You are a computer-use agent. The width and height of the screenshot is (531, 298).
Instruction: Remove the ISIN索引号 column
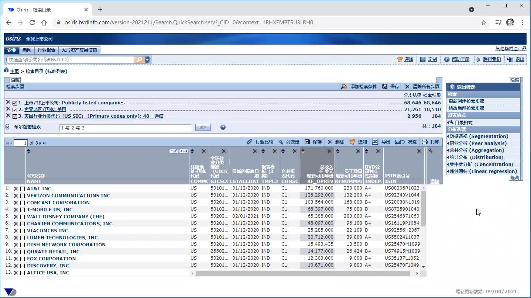click(x=419, y=151)
